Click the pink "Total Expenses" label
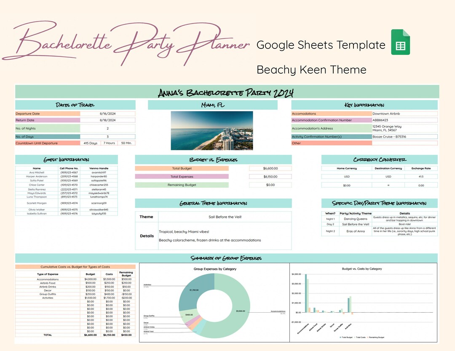This screenshot has width=455, height=351. [182, 176]
